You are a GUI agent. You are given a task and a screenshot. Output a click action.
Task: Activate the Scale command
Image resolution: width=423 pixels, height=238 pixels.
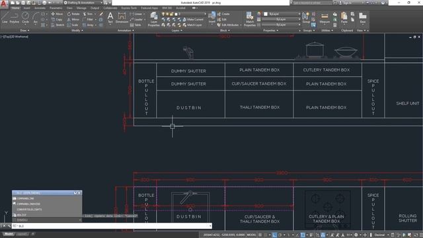coord(73,25)
